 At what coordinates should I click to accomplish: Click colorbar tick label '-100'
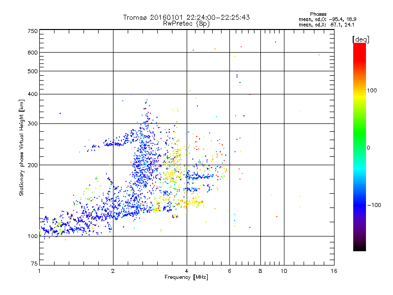(x=374, y=205)
